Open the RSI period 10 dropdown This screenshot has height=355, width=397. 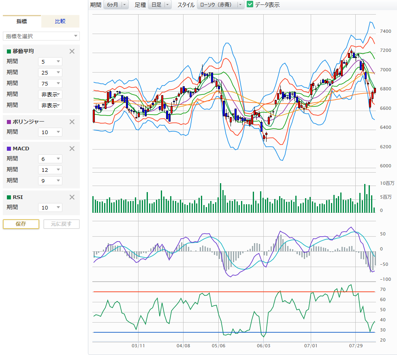pos(50,207)
